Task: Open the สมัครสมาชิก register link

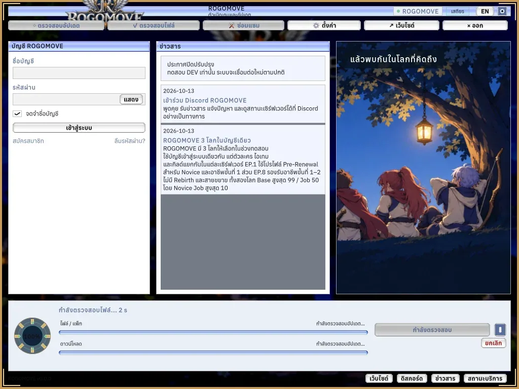Action: pyautogui.click(x=28, y=141)
